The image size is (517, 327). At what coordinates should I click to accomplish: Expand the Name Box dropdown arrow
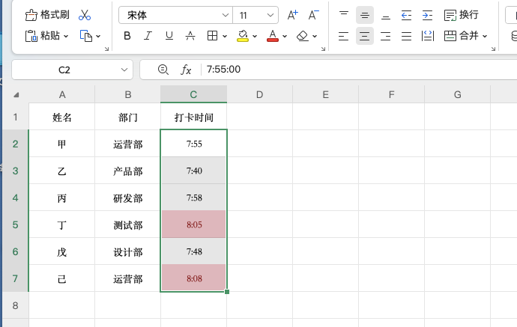tap(124, 70)
